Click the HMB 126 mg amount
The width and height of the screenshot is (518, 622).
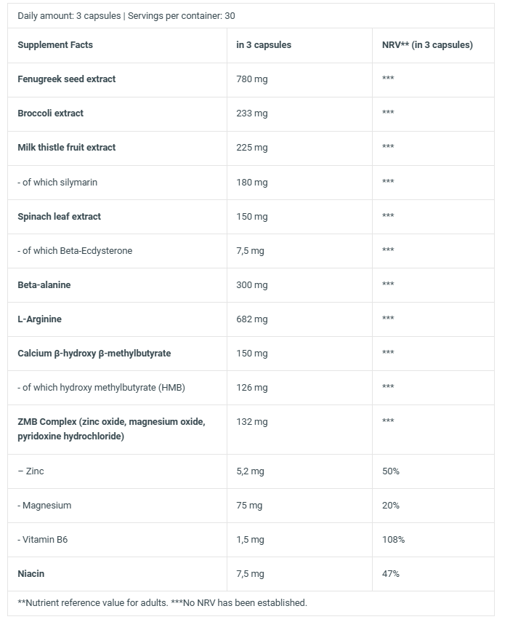(252, 388)
